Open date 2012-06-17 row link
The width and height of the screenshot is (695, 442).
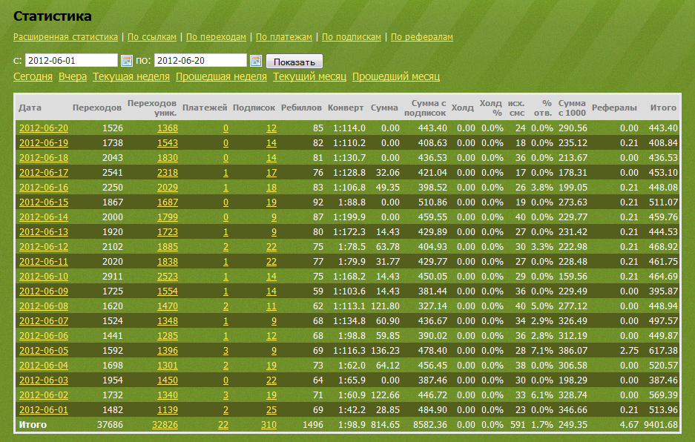pos(44,173)
